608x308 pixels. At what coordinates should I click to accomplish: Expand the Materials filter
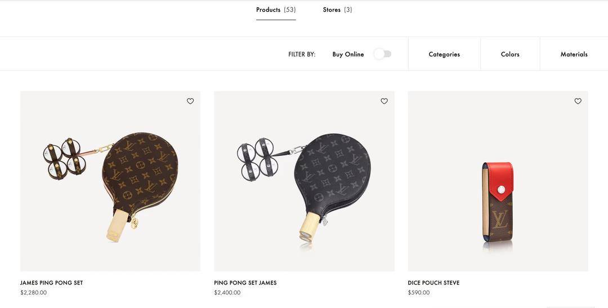point(574,55)
